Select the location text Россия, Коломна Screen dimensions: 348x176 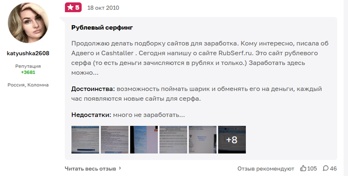pyautogui.click(x=28, y=85)
